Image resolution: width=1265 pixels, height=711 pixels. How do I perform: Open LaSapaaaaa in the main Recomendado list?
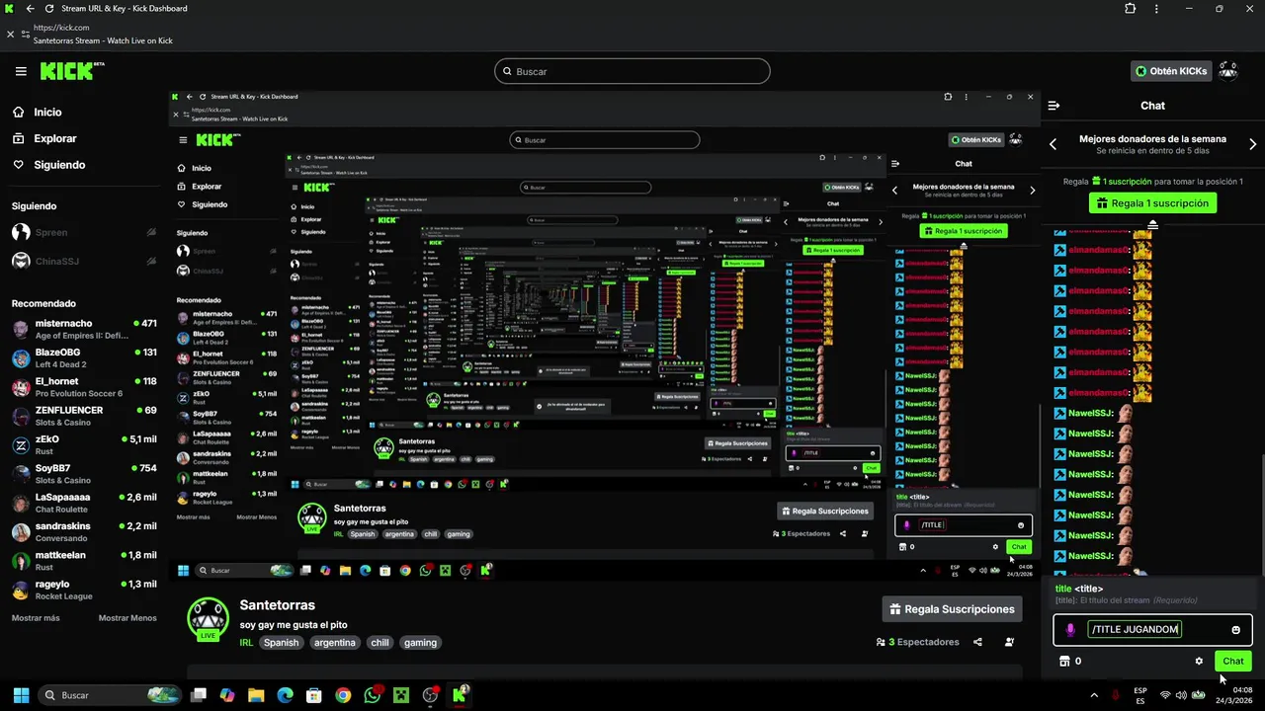coord(84,503)
